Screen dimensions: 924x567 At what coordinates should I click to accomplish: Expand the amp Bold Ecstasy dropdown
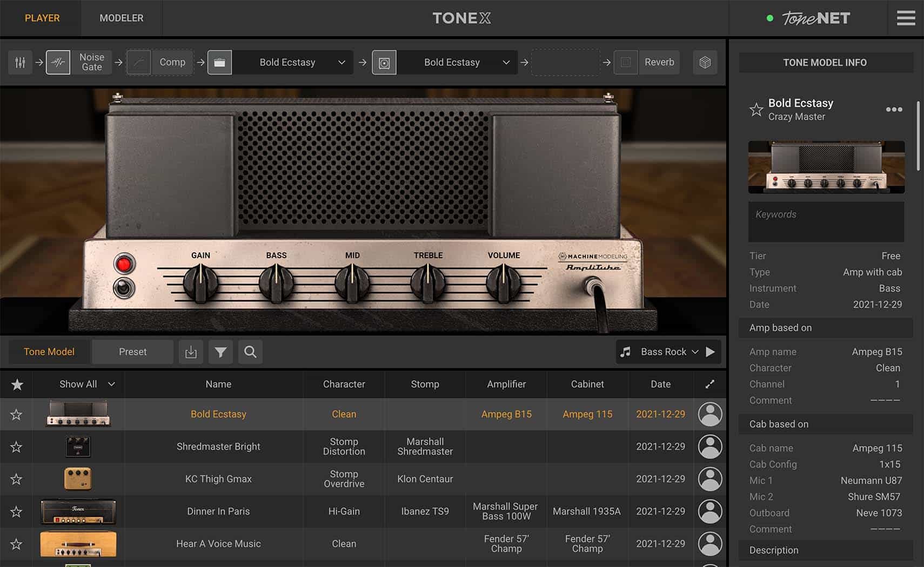tap(342, 63)
